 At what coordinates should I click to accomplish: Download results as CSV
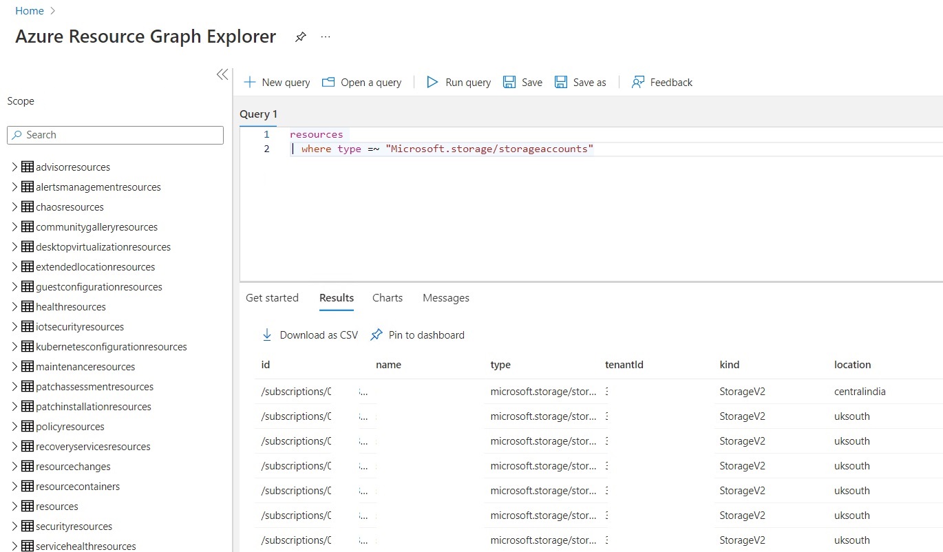pos(310,335)
